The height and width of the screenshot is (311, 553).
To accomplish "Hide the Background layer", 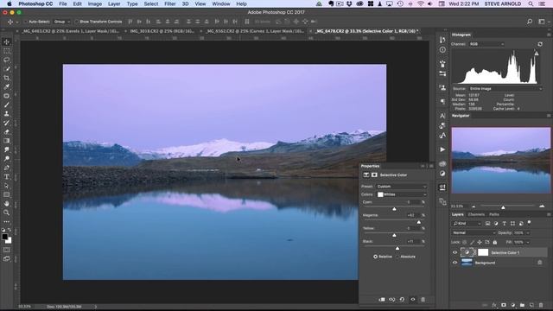I will 454,263.
